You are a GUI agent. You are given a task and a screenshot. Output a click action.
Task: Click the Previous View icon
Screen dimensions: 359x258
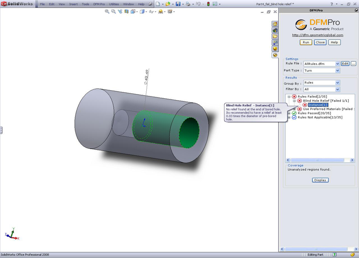pyautogui.click(x=120, y=11)
